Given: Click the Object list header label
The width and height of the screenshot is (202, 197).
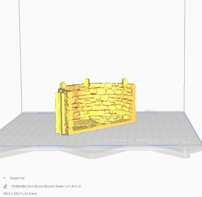Looking at the screenshot, I should click(x=17, y=178).
